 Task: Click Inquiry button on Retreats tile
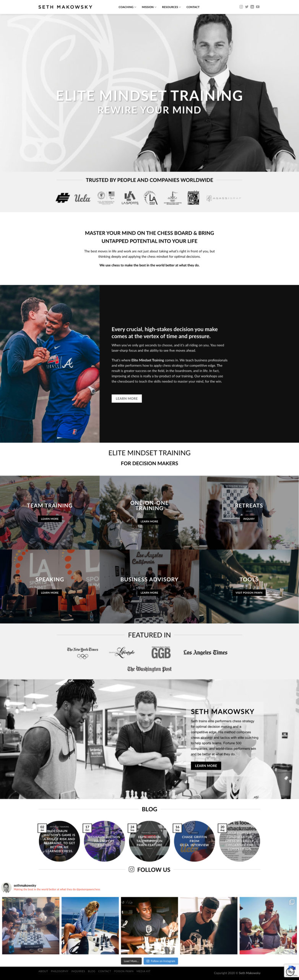pos(249,519)
